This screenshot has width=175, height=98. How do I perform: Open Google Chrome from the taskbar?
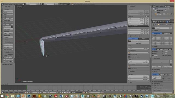point(7,96)
